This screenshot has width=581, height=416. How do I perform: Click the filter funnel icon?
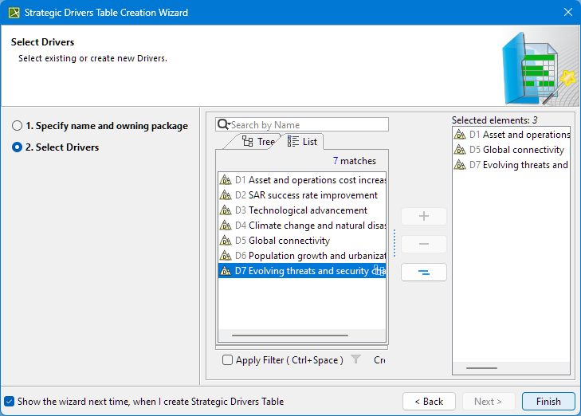(x=356, y=360)
